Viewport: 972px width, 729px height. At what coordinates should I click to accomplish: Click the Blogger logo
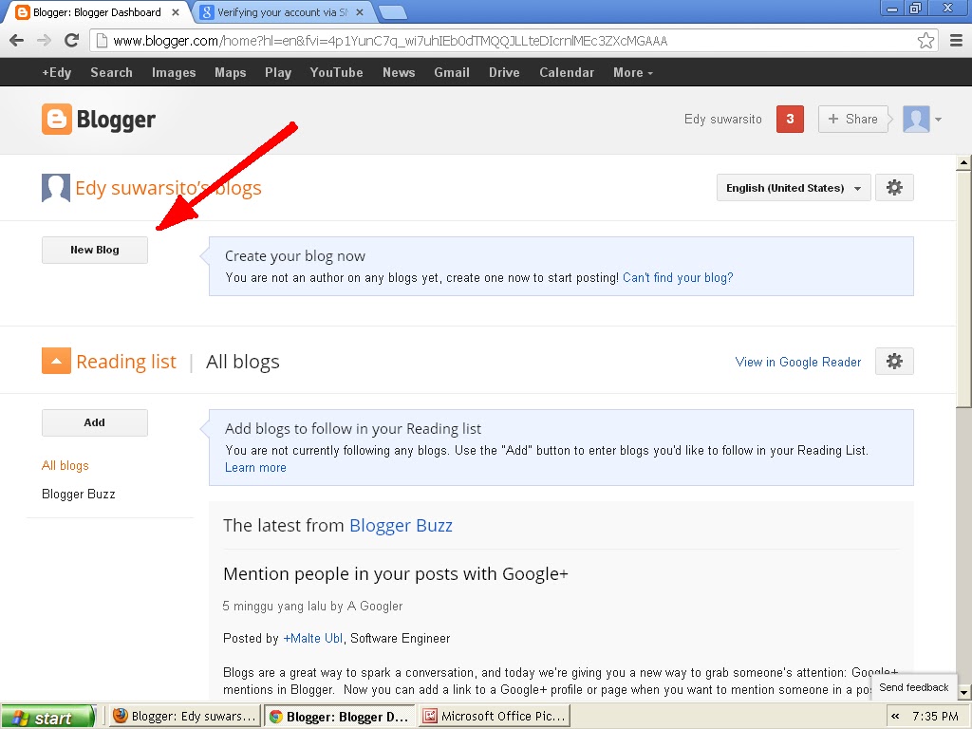(x=99, y=119)
